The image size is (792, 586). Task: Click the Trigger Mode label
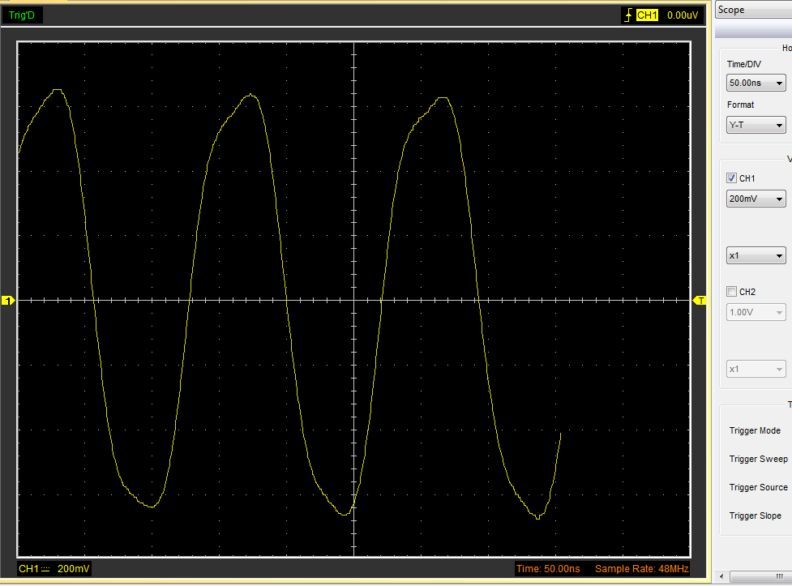tap(755, 430)
